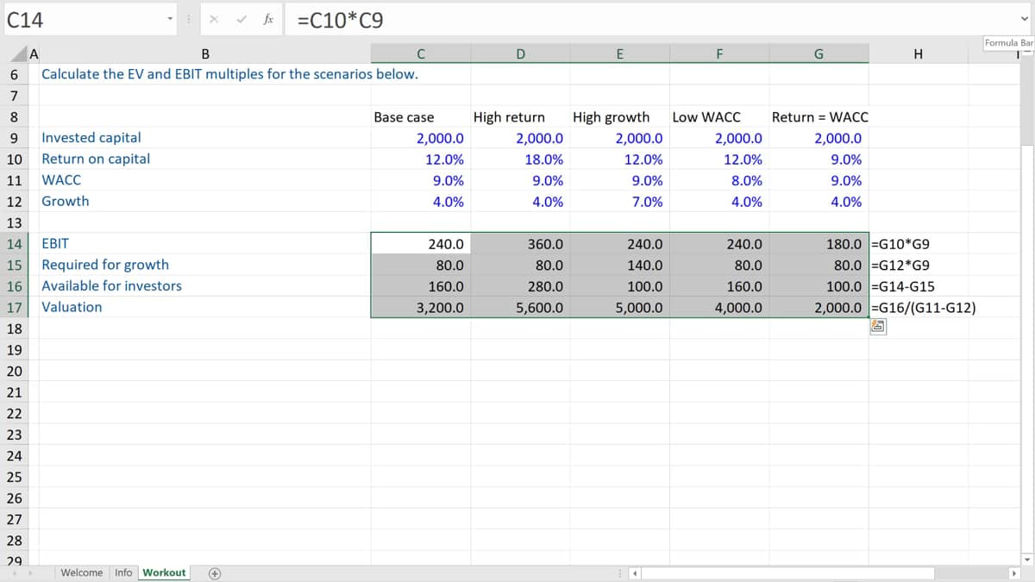
Task: Click the formula text =G10*G9
Action: pyautogui.click(x=900, y=244)
